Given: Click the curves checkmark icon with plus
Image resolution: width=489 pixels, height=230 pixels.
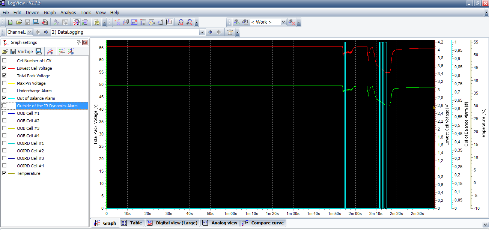Looking at the screenshot, I should click(x=71, y=51).
